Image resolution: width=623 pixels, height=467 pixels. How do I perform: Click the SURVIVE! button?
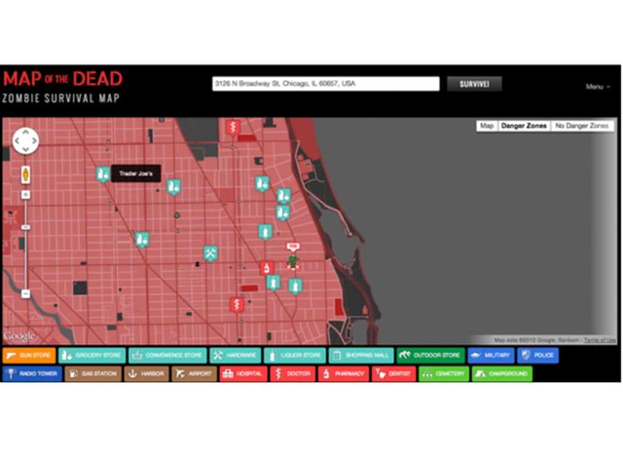475,84
